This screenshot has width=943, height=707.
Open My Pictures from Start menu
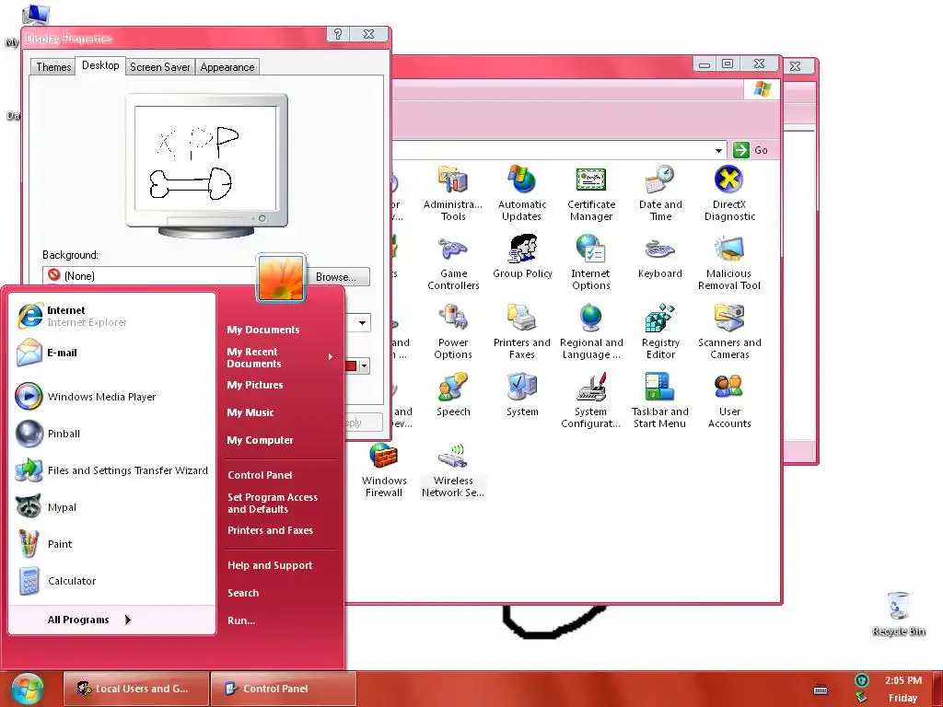point(255,385)
